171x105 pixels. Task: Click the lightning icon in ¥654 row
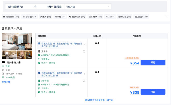point(39,59)
